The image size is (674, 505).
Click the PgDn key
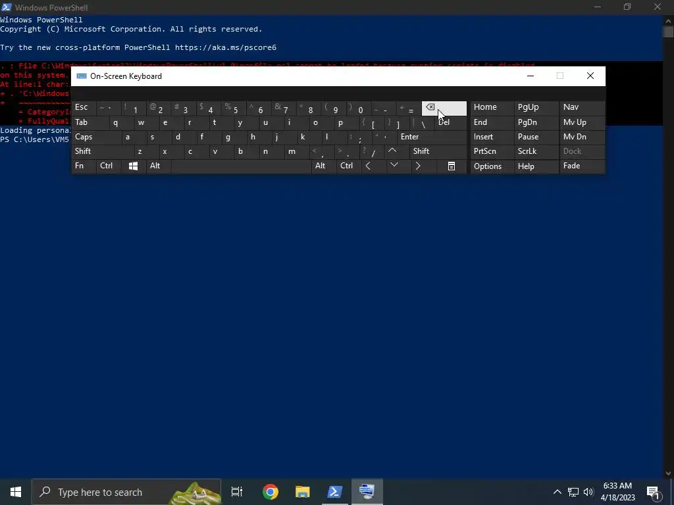tap(536, 123)
